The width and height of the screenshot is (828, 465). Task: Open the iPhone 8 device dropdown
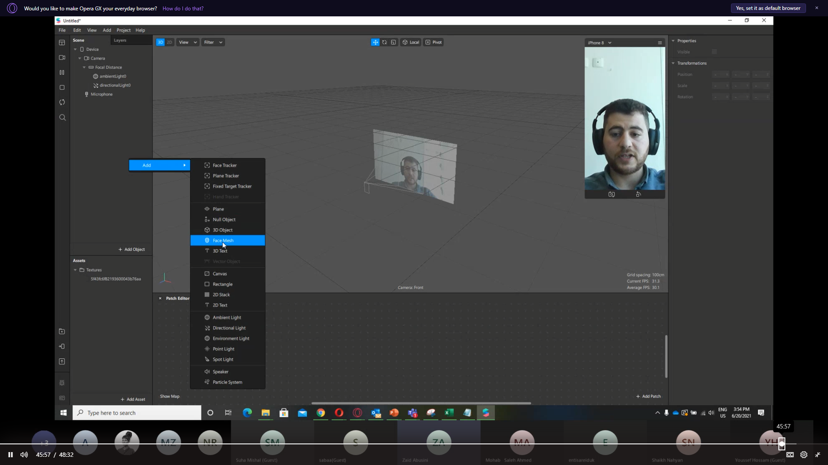pos(599,43)
